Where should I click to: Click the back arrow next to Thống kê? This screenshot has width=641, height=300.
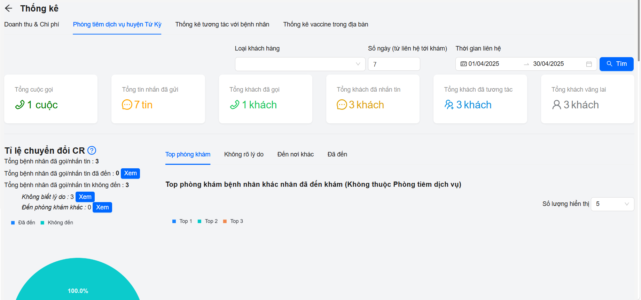(x=9, y=8)
